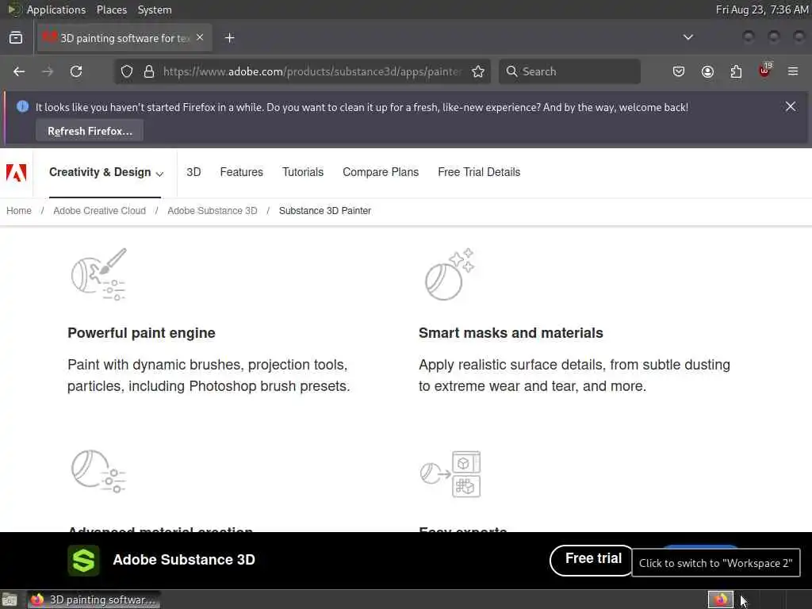This screenshot has width=812, height=609.
Task: Click the clock Fri Aug 23 7:36 AM
Action: (762, 10)
